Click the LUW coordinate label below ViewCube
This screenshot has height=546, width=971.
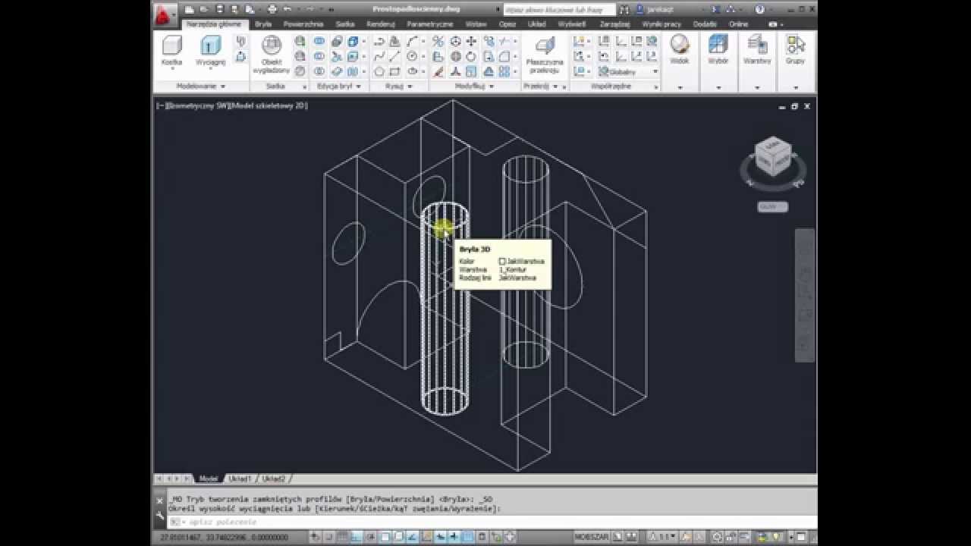pyautogui.click(x=773, y=207)
